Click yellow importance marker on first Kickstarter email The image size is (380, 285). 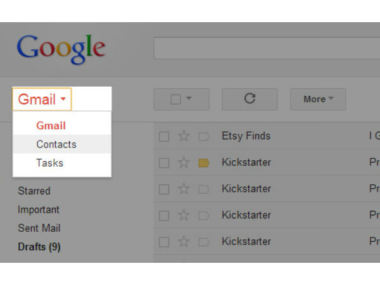tap(204, 163)
